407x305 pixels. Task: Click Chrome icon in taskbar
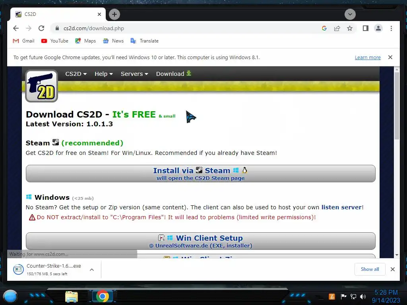(x=103, y=296)
